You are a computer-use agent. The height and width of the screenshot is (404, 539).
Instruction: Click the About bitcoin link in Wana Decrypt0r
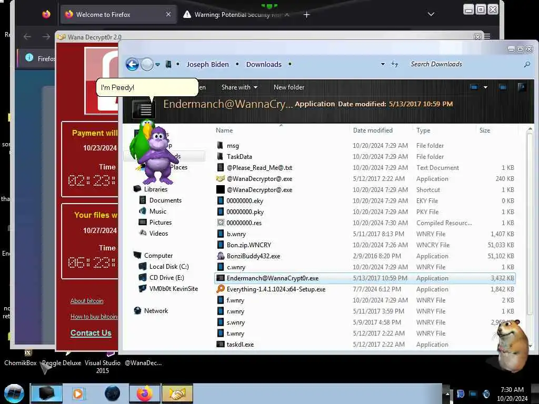pyautogui.click(x=87, y=301)
